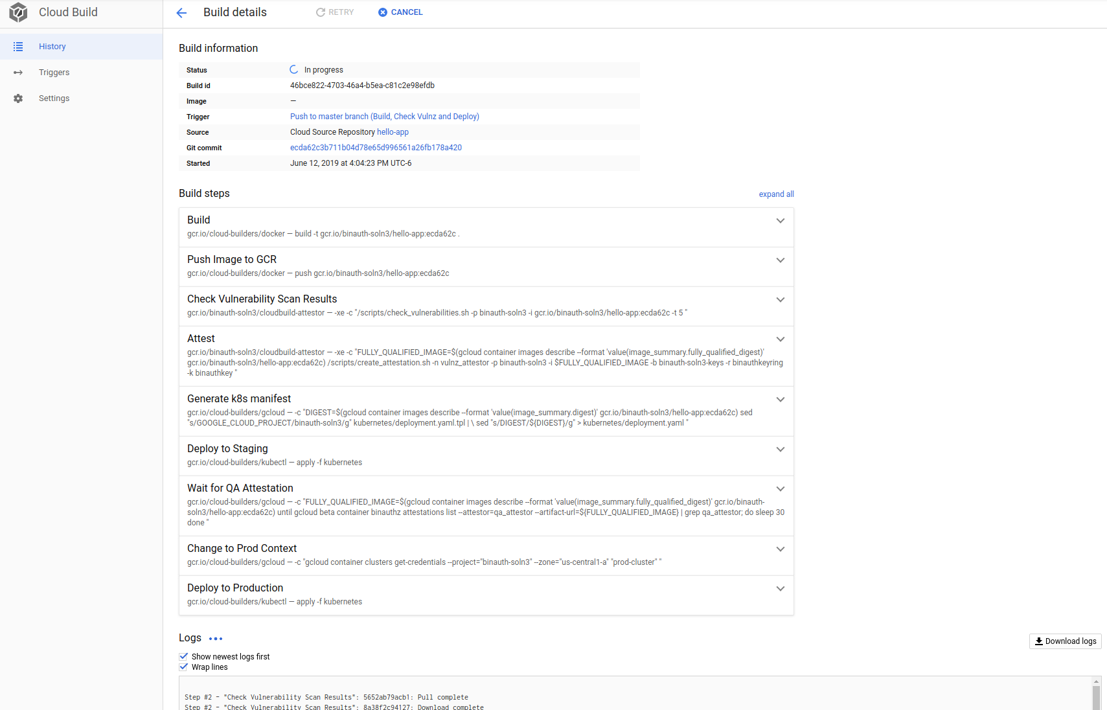Screen dimensions: 1107x710
Task: Expand the Generate k8s manifest step
Action: tap(781, 400)
